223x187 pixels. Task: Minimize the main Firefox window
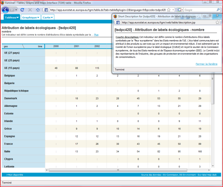tap(205, 2)
